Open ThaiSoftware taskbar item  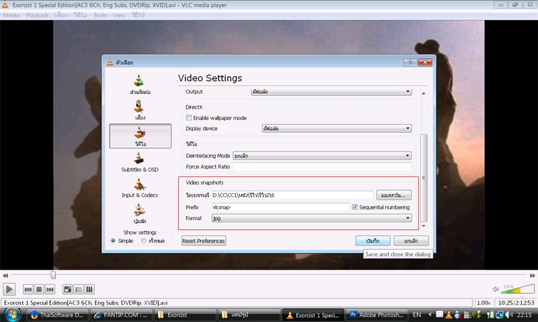(57, 315)
